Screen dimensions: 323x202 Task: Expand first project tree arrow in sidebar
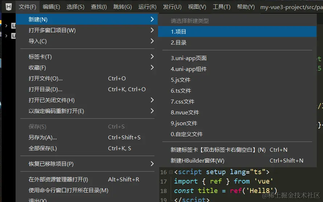[7, 26]
